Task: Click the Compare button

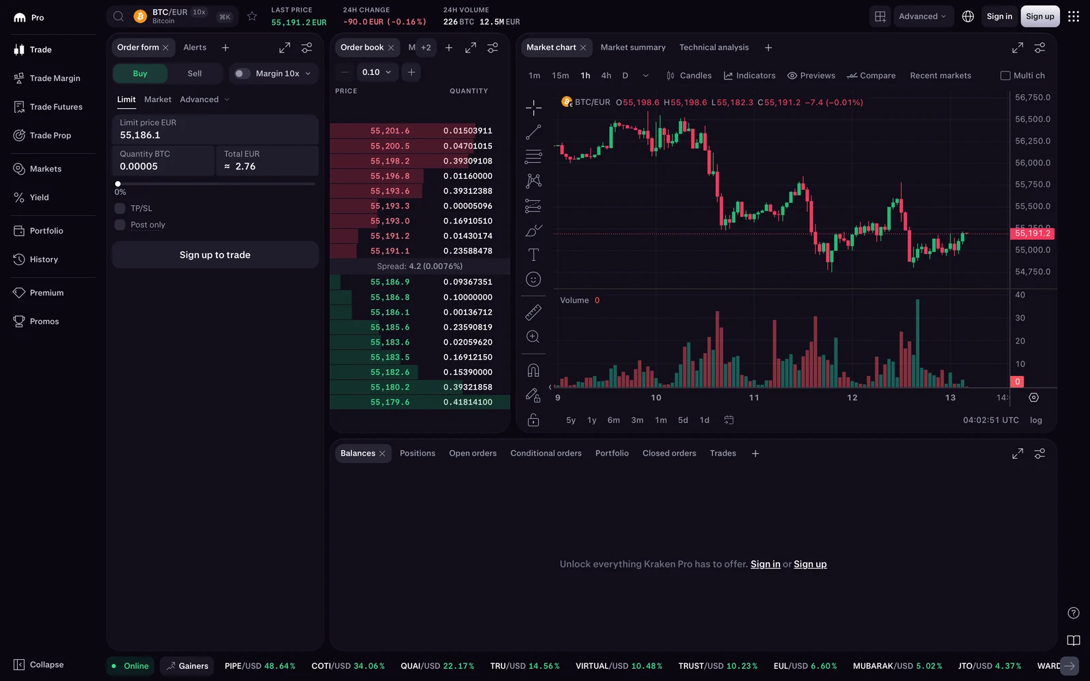Action: [871, 76]
